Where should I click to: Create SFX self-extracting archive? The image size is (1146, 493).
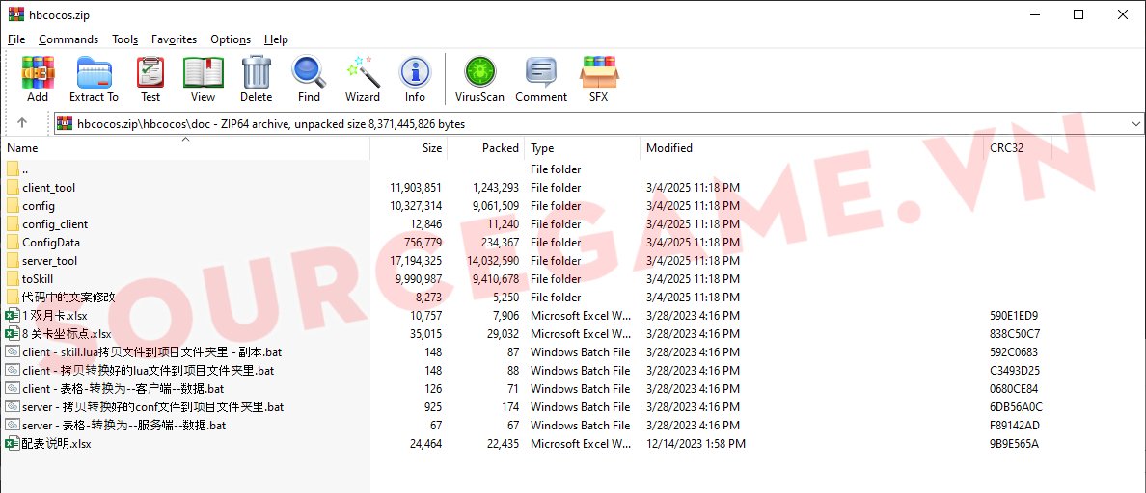click(599, 78)
